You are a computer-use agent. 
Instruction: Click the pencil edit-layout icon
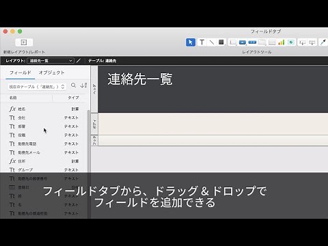coord(79,61)
